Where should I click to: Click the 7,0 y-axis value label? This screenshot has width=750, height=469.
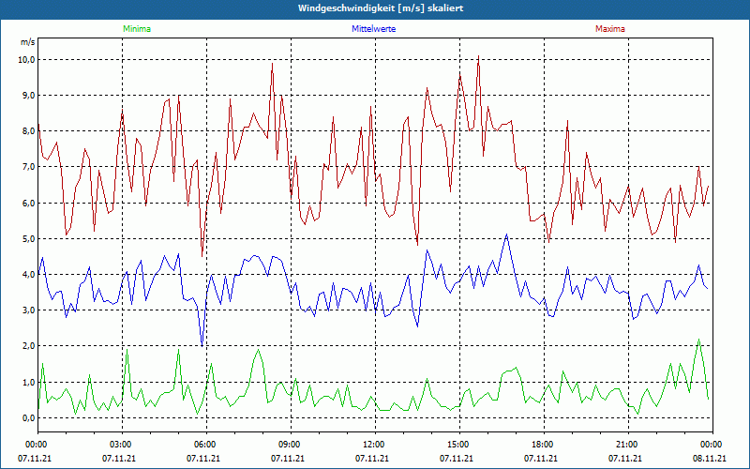(28, 167)
